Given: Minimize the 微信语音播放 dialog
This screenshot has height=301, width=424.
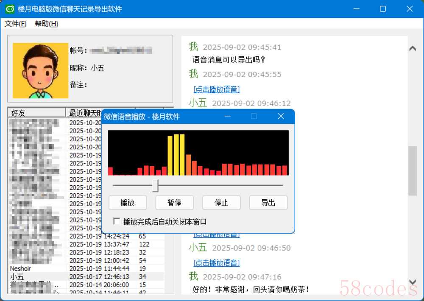Looking at the screenshot, I should click(x=228, y=117).
